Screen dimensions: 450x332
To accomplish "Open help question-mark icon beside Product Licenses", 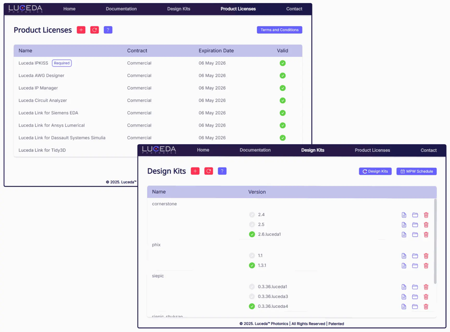I will click(x=108, y=30).
